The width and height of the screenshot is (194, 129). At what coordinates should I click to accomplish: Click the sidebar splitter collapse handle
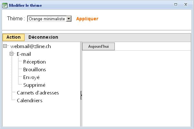(81, 95)
